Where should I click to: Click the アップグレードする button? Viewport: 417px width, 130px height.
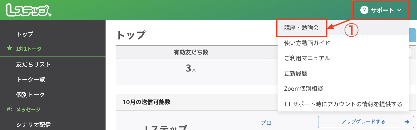tap(363, 122)
